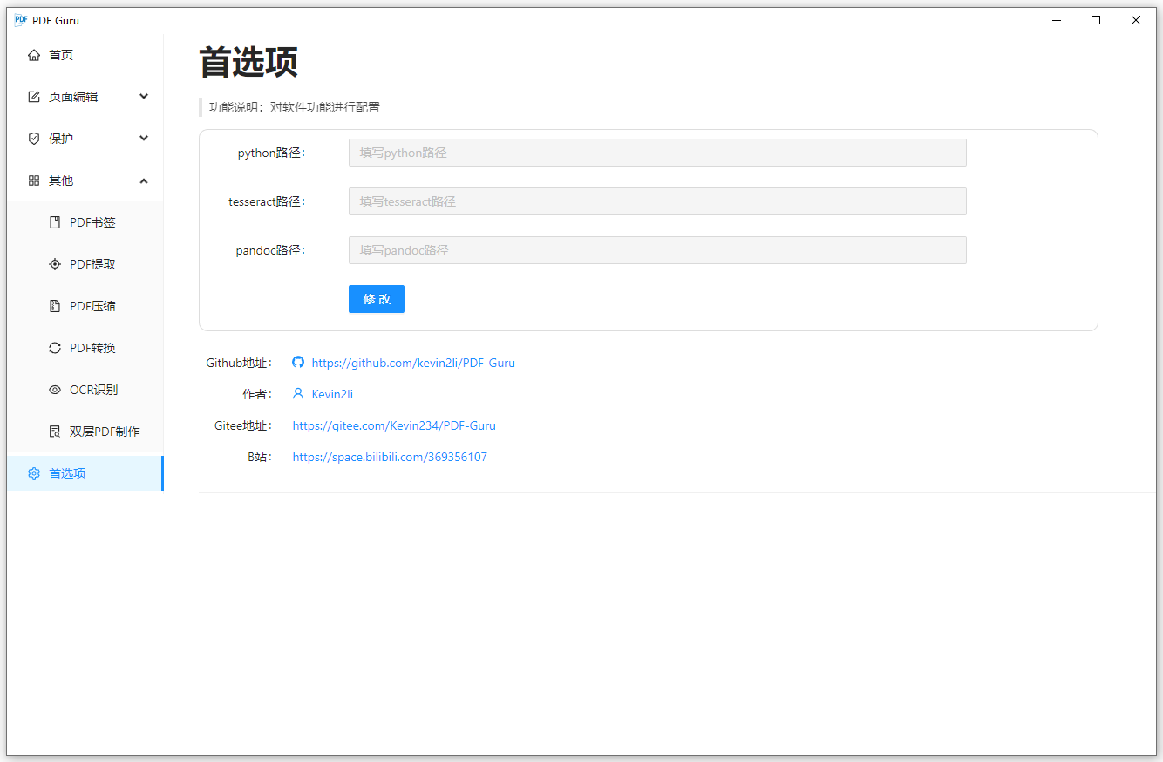Click the GitHub logo icon
The height and width of the screenshot is (762, 1163).
pyautogui.click(x=298, y=363)
